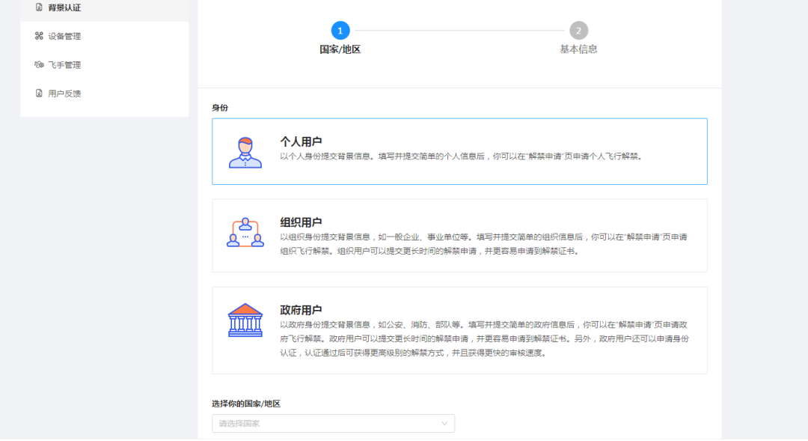This screenshot has height=441, width=808.
Task: Click the 背景认证 sidebar icon
Action: (39, 7)
